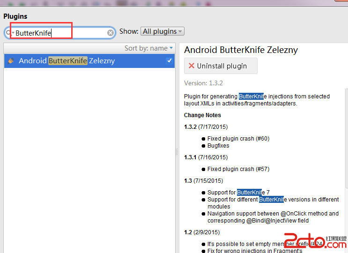Clear the ButterKnife search text
This screenshot has height=253, width=348.
tap(111, 33)
